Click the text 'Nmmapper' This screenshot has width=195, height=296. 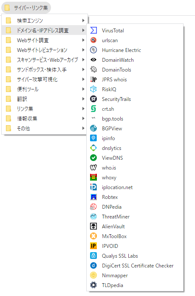(115, 276)
